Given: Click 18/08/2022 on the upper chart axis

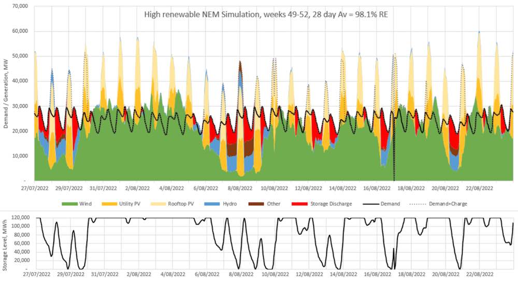Looking at the screenshot, I should [411, 188].
